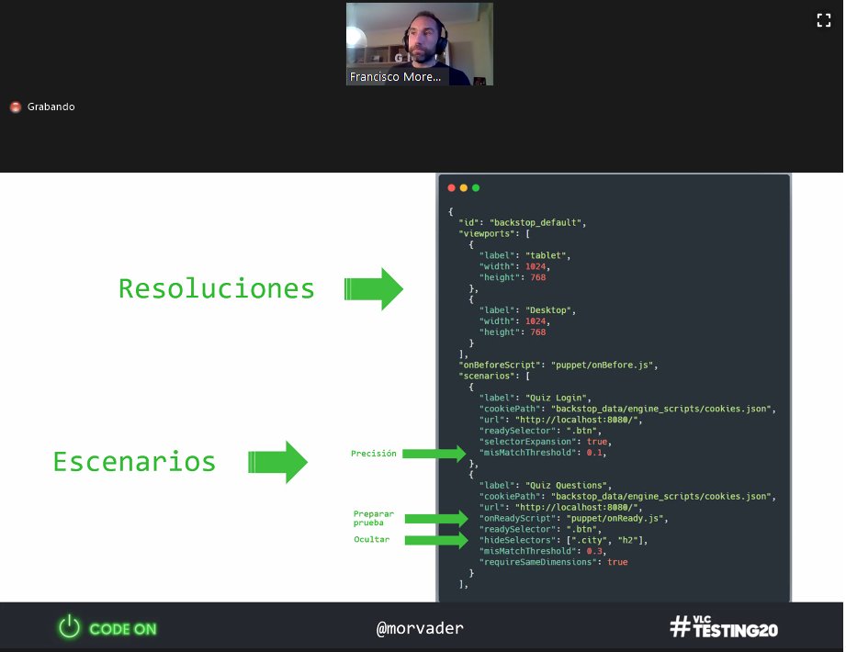Image resolution: width=846 pixels, height=652 pixels.
Task: Select the green traffic light on code window
Action: (x=475, y=187)
